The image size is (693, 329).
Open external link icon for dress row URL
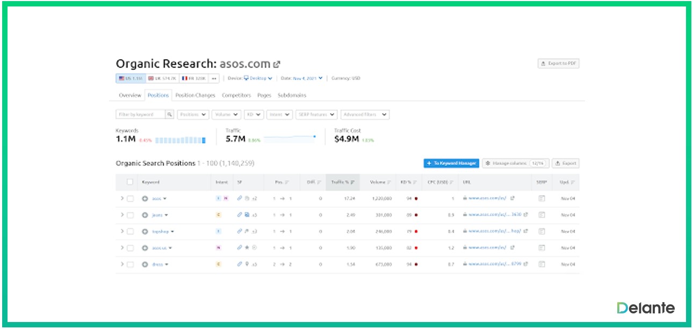coord(525,264)
